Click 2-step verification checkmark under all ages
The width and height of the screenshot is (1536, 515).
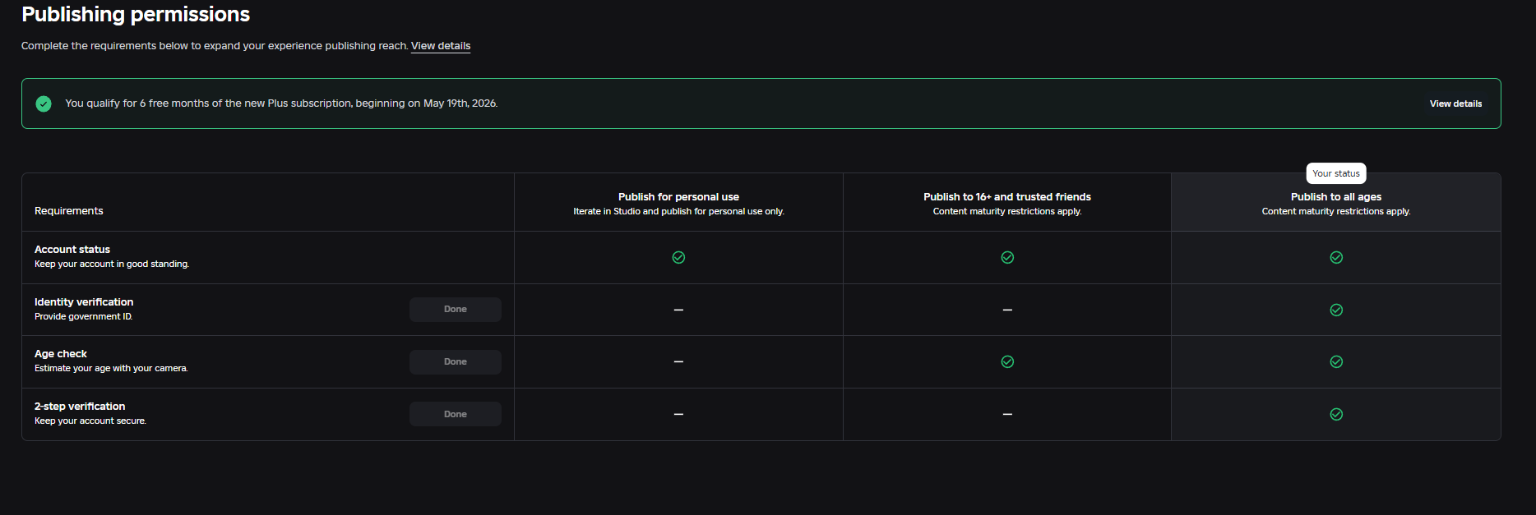pos(1336,414)
